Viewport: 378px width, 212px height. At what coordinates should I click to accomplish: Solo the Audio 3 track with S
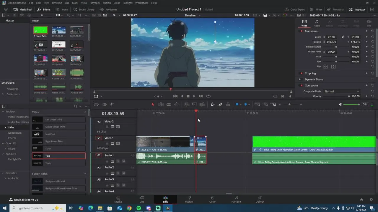click(x=118, y=185)
